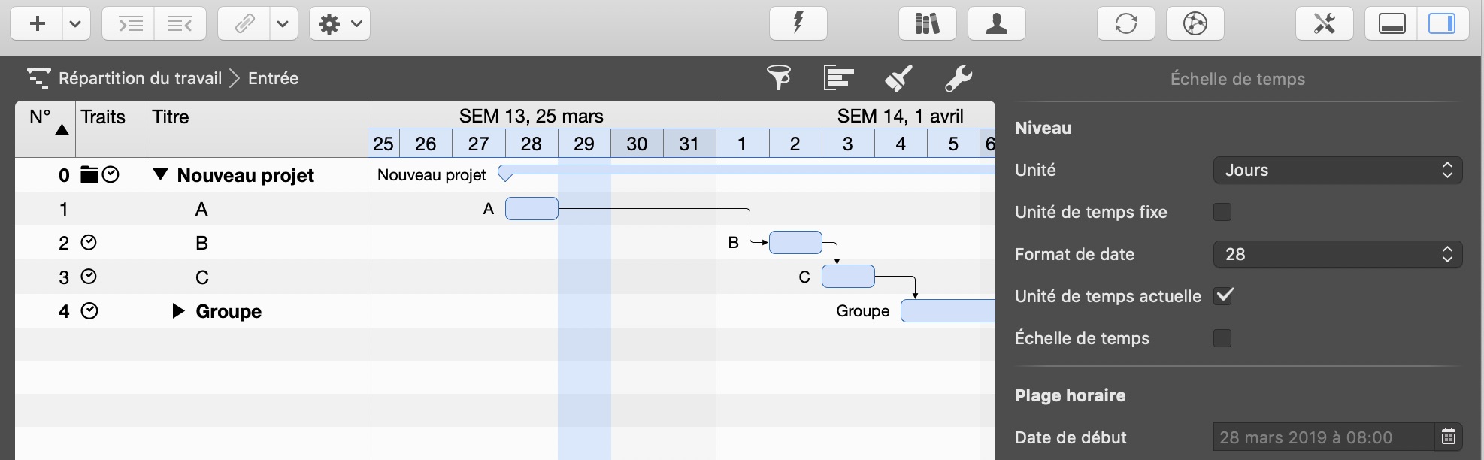The width and height of the screenshot is (1484, 460).
Task: Open the wrench settings icon
Action: [x=958, y=77]
